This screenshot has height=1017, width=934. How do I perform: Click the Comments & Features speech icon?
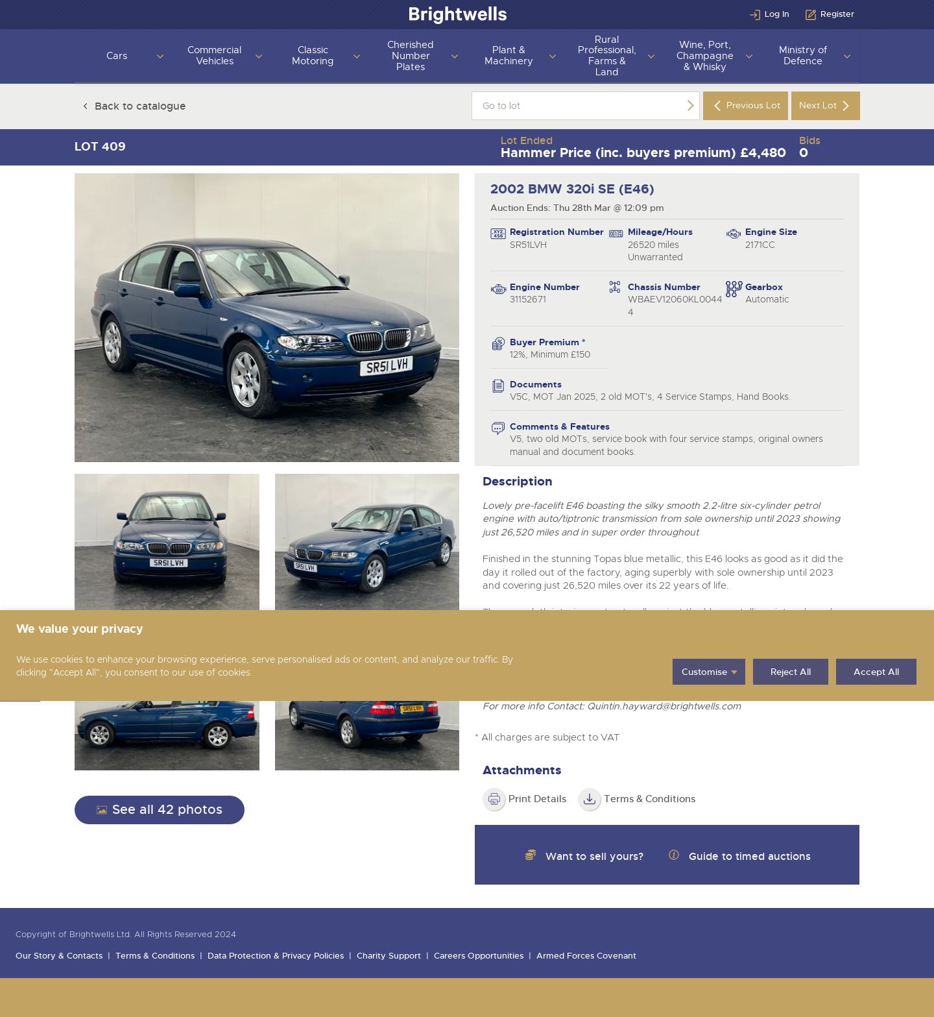498,428
